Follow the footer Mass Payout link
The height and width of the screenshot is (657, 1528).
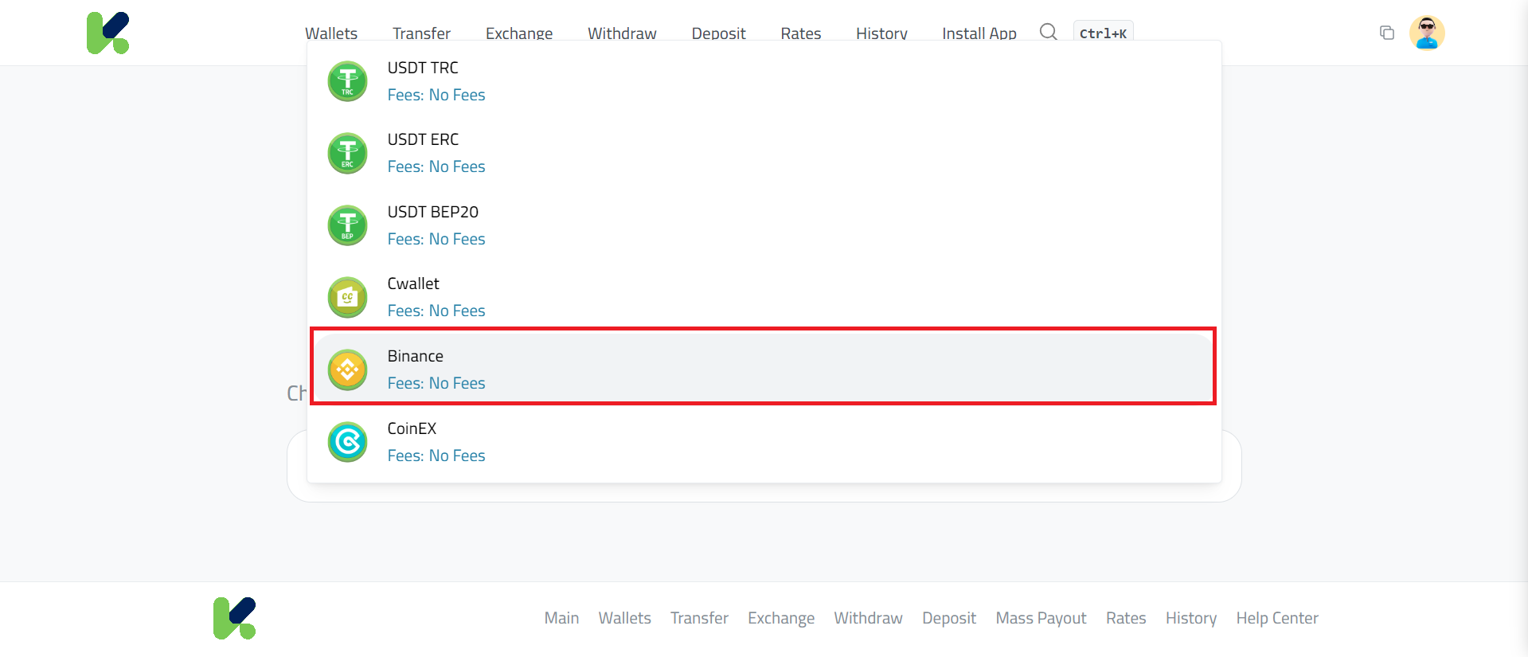coord(1041,618)
